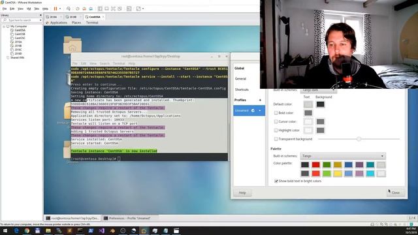Add a new profile with plus icon
Screen dimensions: 418x235
pos(260,100)
